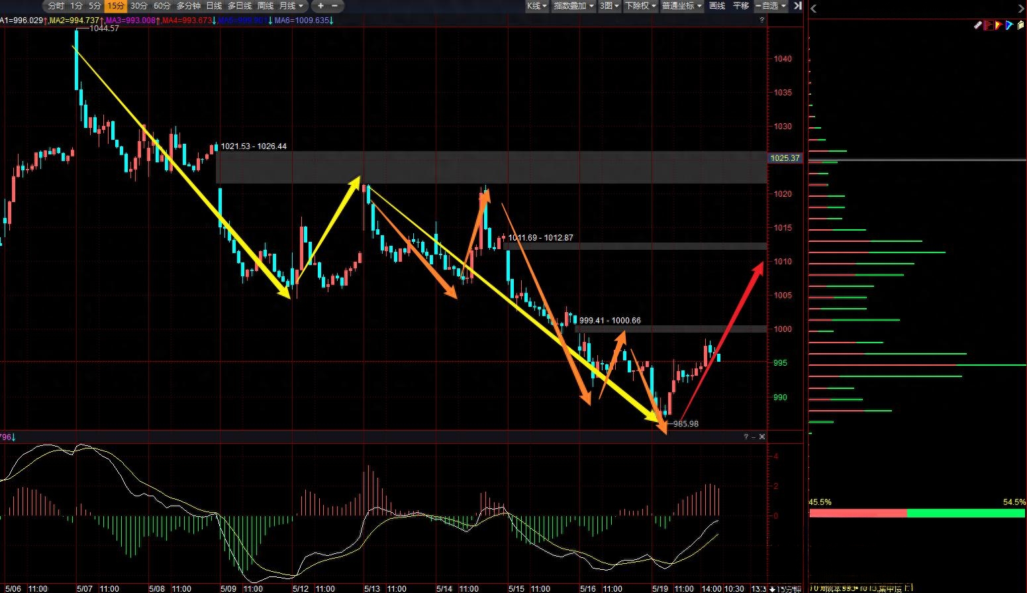Switch to the 日线 daily chart
The image size is (1027, 593).
(x=214, y=5)
